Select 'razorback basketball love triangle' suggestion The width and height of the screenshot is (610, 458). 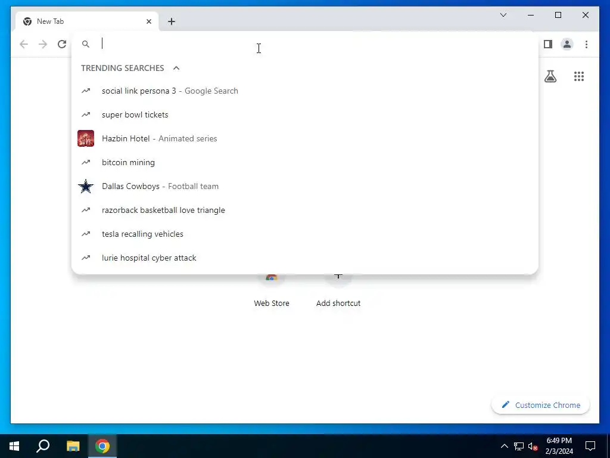point(305,210)
